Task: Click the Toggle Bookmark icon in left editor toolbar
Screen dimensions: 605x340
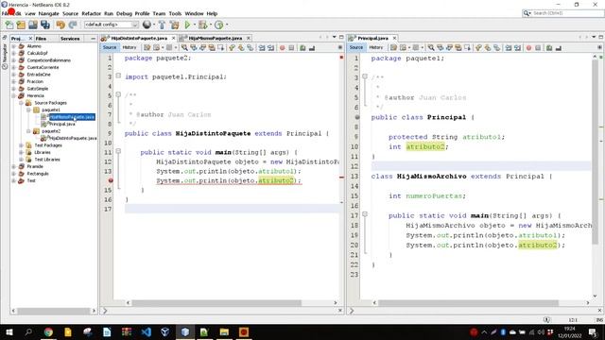Action: click(x=250, y=48)
